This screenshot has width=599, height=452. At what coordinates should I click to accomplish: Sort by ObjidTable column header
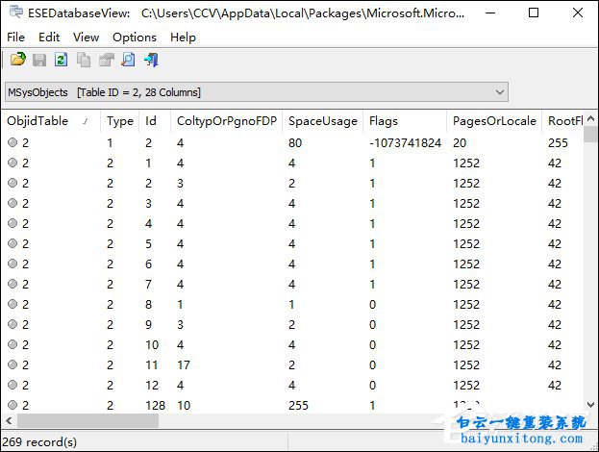click(x=38, y=121)
